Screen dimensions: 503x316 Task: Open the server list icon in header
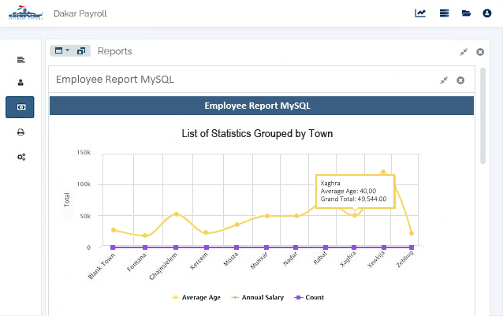(445, 13)
